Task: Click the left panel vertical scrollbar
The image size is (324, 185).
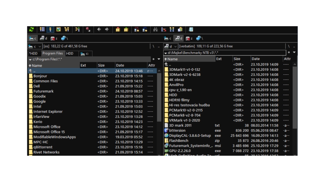Action: tap(159, 97)
